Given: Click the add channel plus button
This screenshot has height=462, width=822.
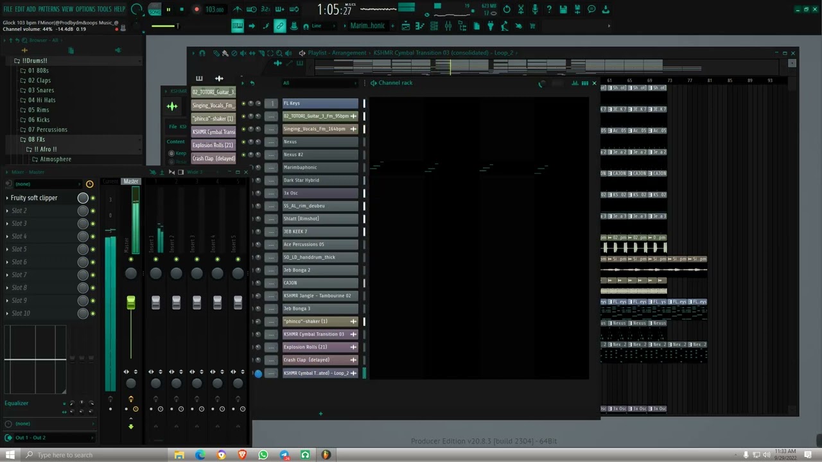Looking at the screenshot, I should (x=320, y=413).
